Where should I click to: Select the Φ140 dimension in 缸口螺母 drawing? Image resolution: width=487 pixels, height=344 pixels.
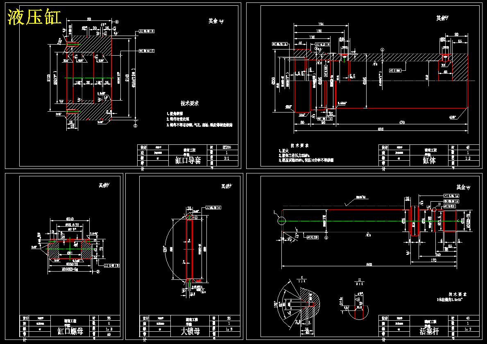[70, 219]
